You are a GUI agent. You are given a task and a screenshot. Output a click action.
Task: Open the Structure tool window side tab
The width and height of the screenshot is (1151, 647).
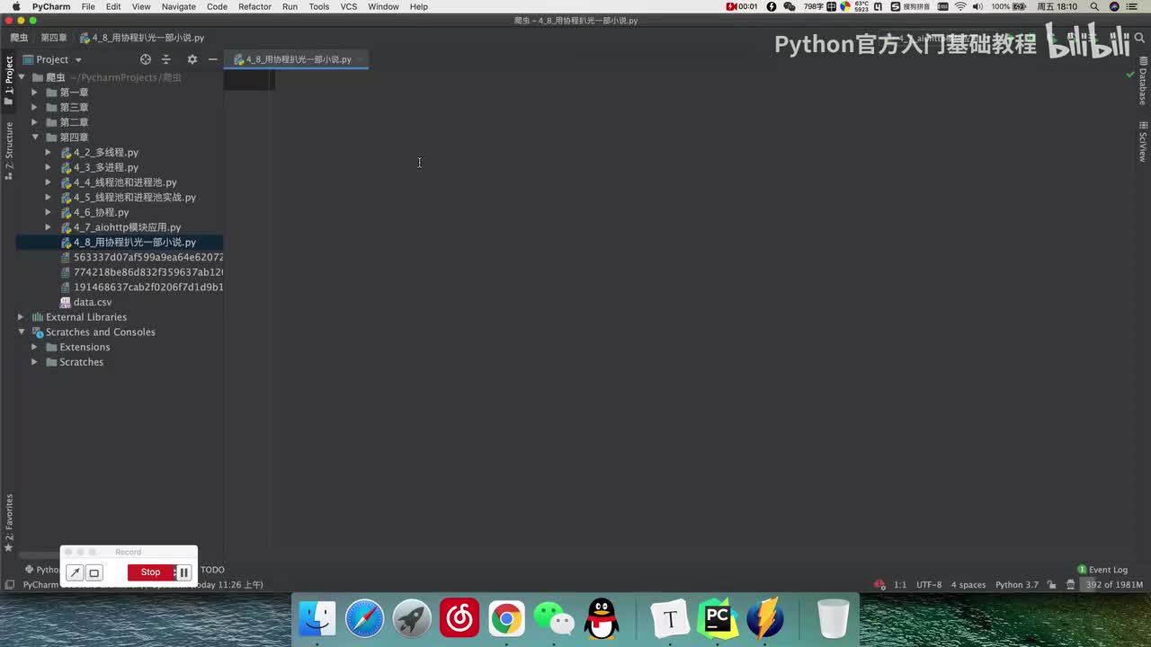point(9,151)
